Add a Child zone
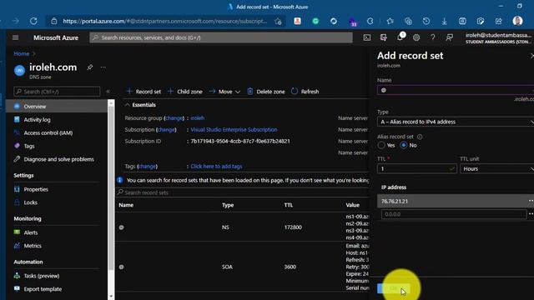The width and height of the screenshot is (534, 300). [x=185, y=92]
